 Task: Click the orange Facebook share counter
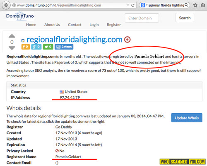pos(26,47)
